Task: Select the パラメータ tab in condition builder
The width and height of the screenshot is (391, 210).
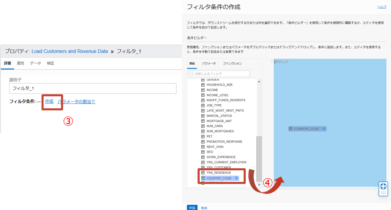Action: pos(209,64)
